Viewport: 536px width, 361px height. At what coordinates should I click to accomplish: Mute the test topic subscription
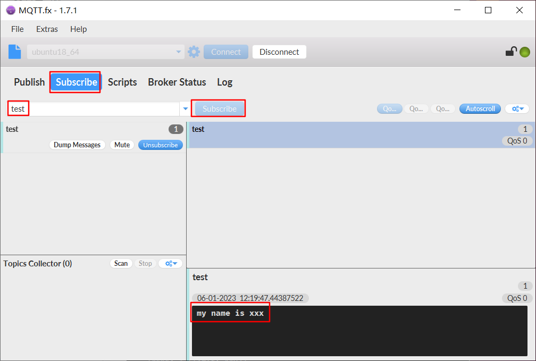point(122,145)
